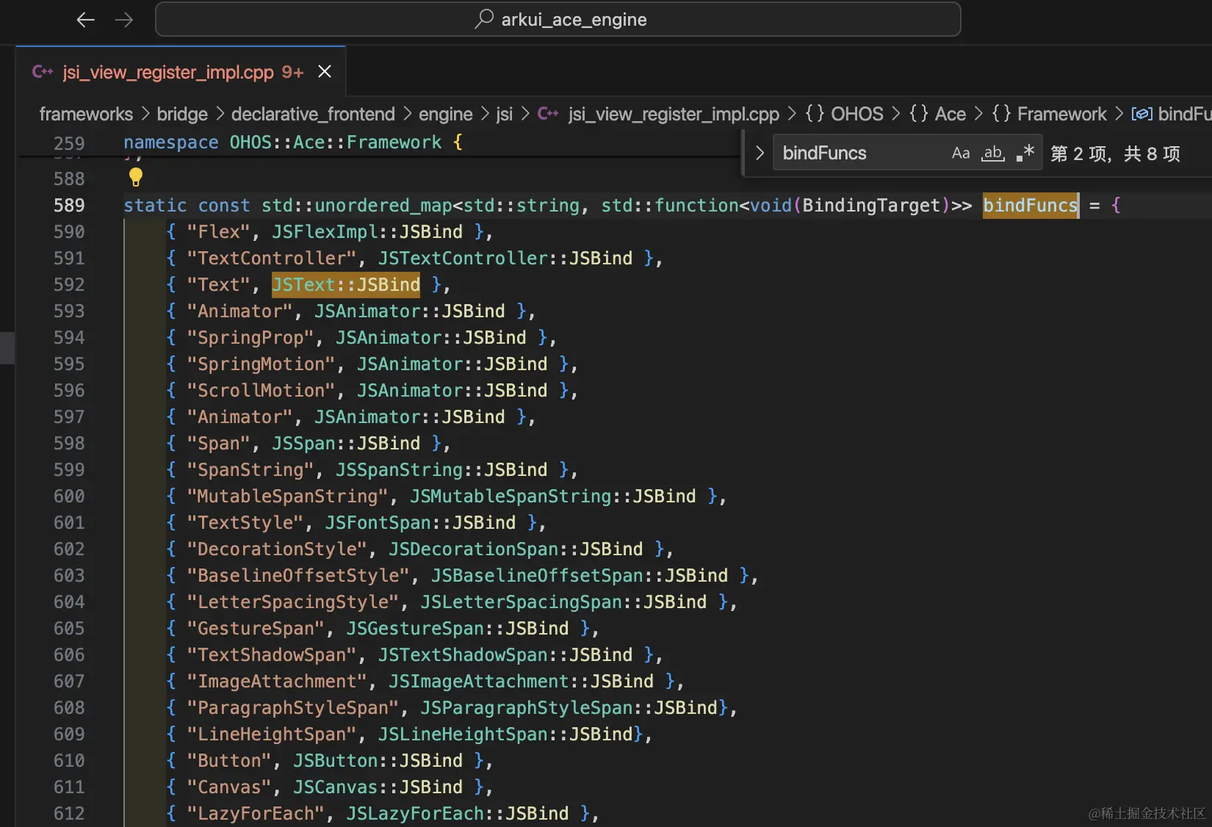Open the OHOS namespace breadcrumb
Screen dimensions: 1212x827
(x=845, y=114)
